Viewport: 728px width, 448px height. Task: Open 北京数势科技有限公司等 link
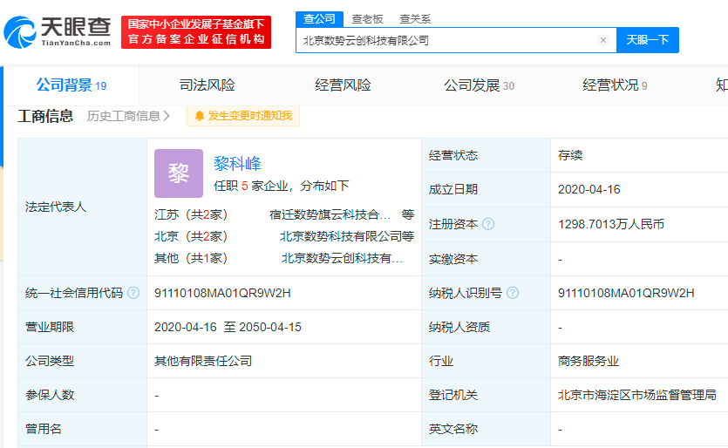point(347,236)
